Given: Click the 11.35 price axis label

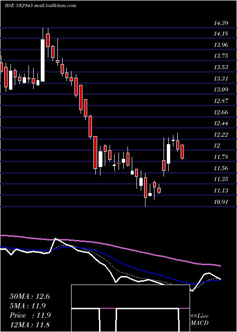Looking at the screenshot, I should click(221, 179).
